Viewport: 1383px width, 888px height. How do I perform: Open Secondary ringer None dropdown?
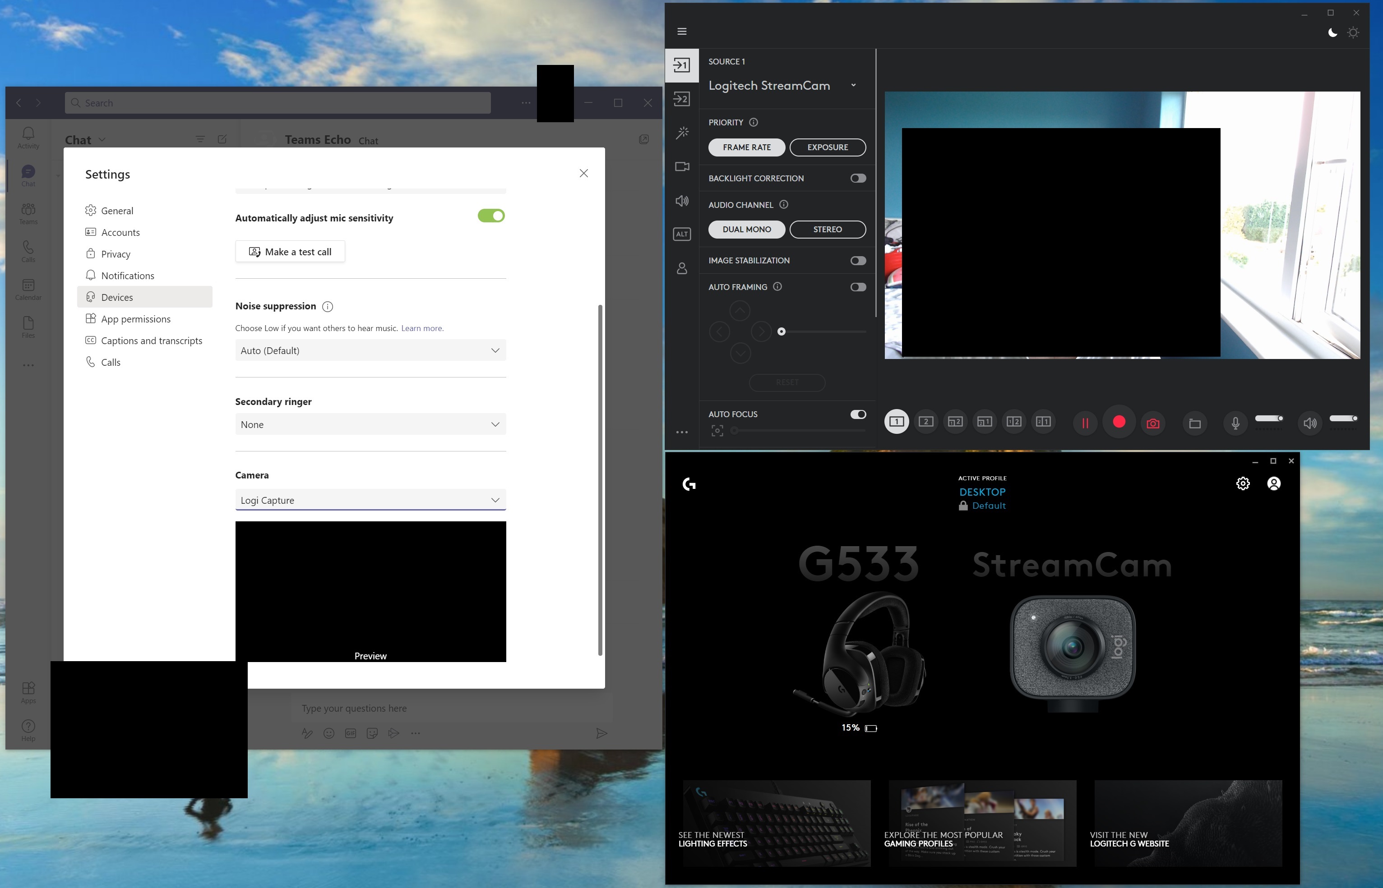tap(370, 424)
